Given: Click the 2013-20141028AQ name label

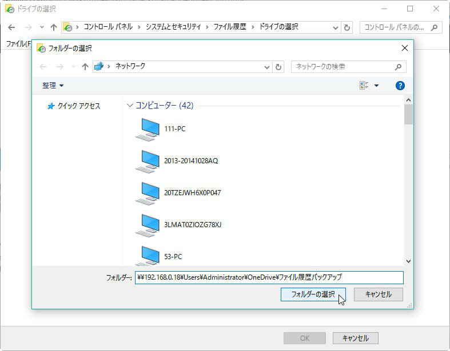Looking at the screenshot, I should (191, 161).
